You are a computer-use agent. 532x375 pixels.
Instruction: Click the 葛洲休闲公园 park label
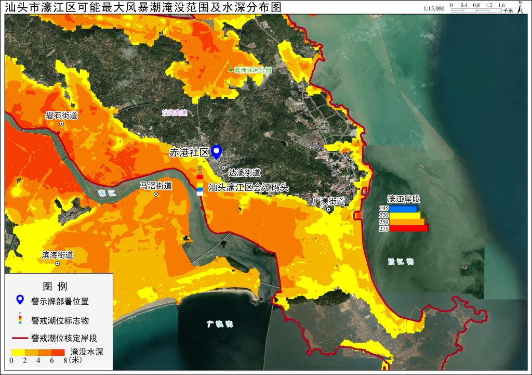point(253,70)
